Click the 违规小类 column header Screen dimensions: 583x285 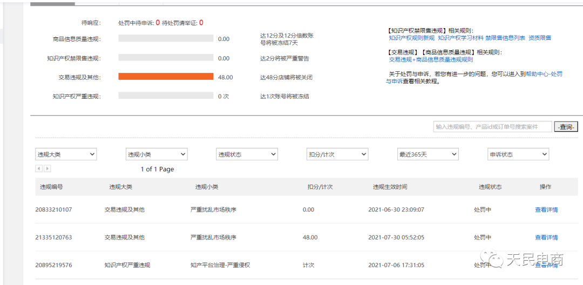[x=207, y=187]
